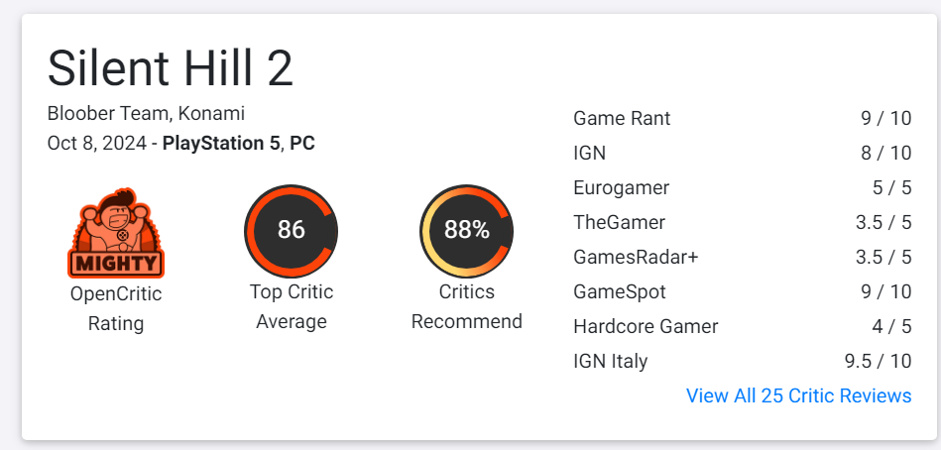Open the IGN Italy review entry
941x450 pixels.
click(610, 361)
